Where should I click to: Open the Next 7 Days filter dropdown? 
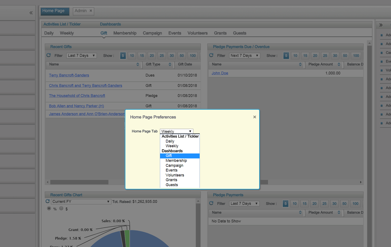point(244,56)
